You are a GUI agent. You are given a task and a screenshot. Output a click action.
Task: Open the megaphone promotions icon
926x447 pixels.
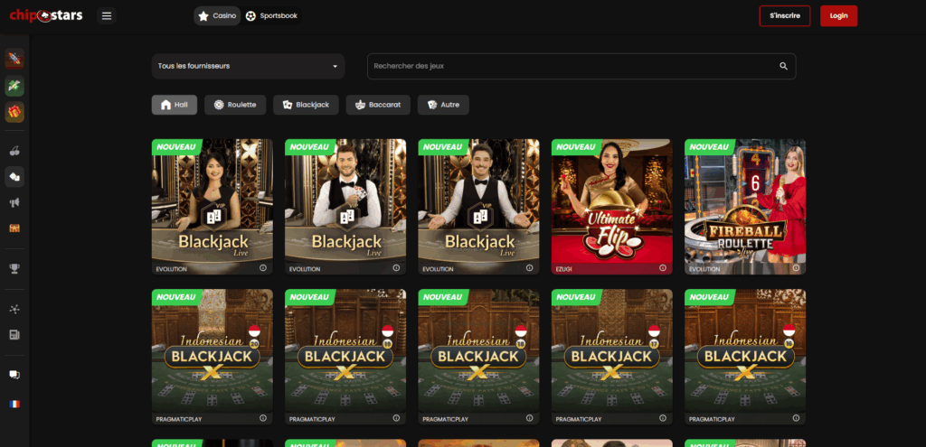point(14,202)
